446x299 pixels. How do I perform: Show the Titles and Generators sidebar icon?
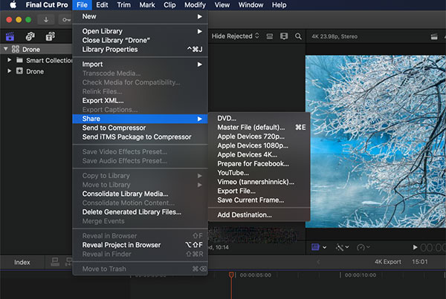click(x=51, y=36)
